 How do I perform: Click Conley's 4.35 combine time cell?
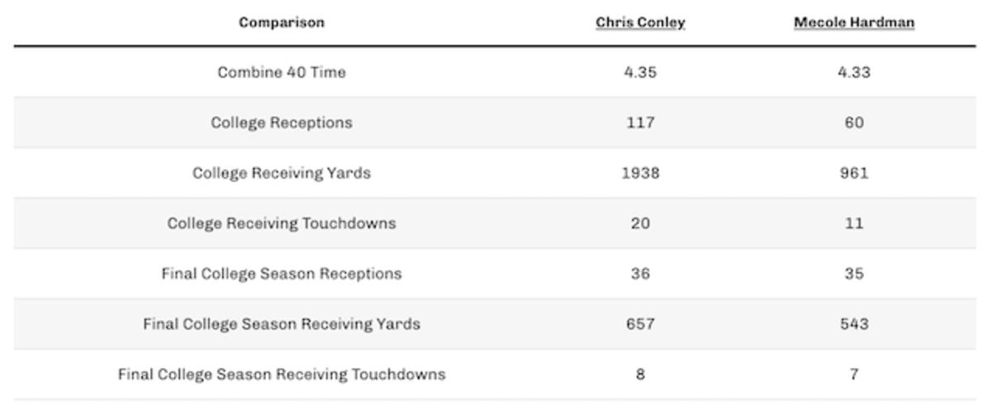pyautogui.click(x=639, y=72)
